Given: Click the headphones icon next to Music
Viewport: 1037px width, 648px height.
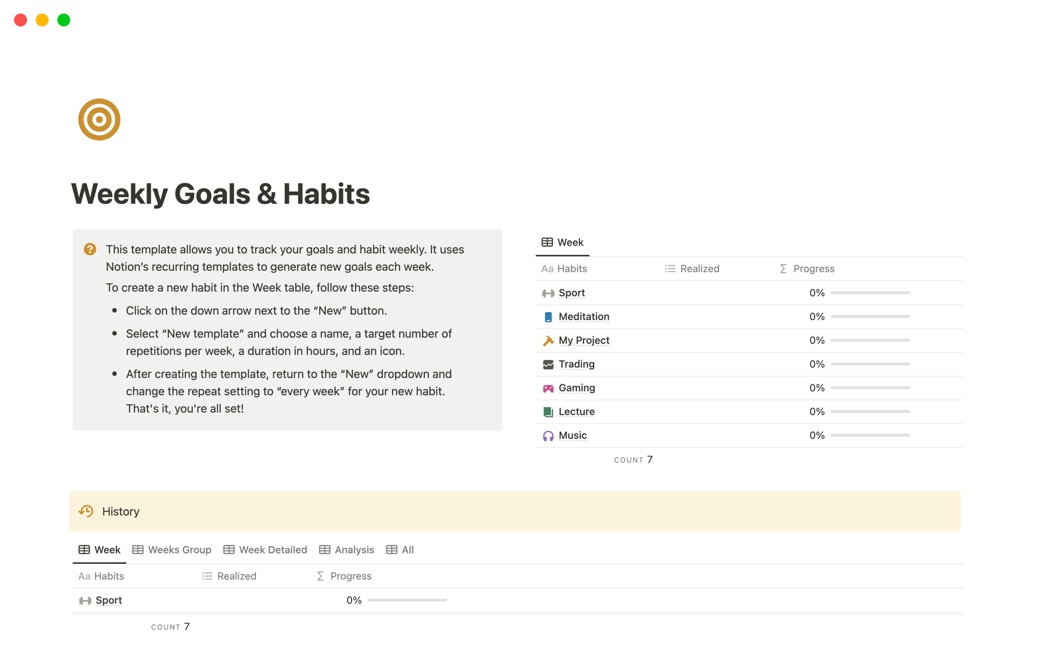Looking at the screenshot, I should tap(548, 435).
